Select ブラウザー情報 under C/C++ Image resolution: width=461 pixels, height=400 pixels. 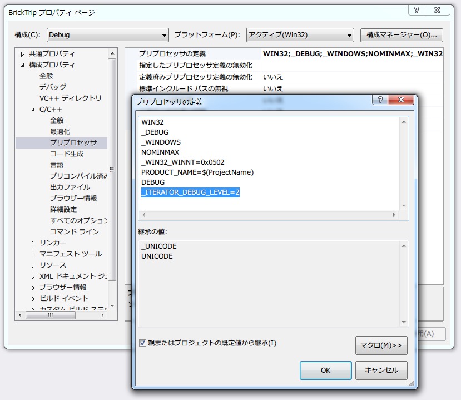point(73,198)
